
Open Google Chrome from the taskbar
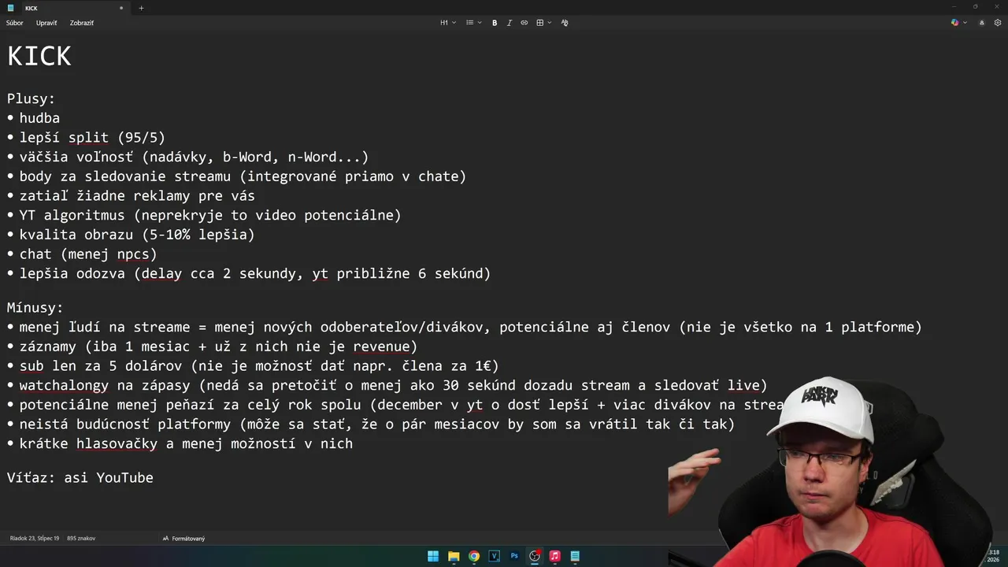[474, 556]
